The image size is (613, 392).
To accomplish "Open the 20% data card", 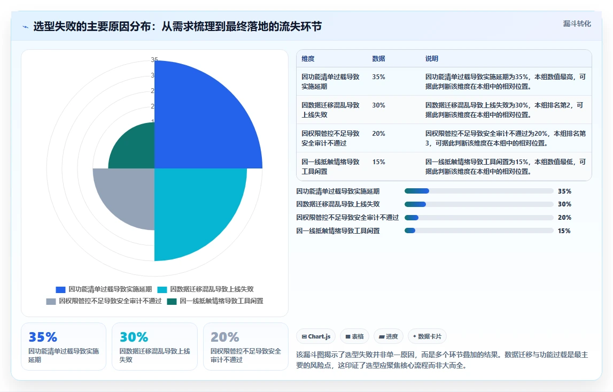I will [x=246, y=347].
